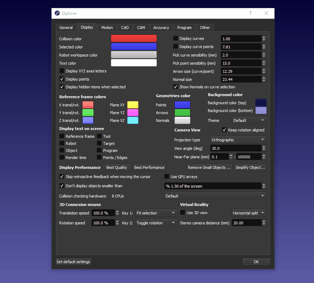Click the Options window app icon

(x=57, y=13)
